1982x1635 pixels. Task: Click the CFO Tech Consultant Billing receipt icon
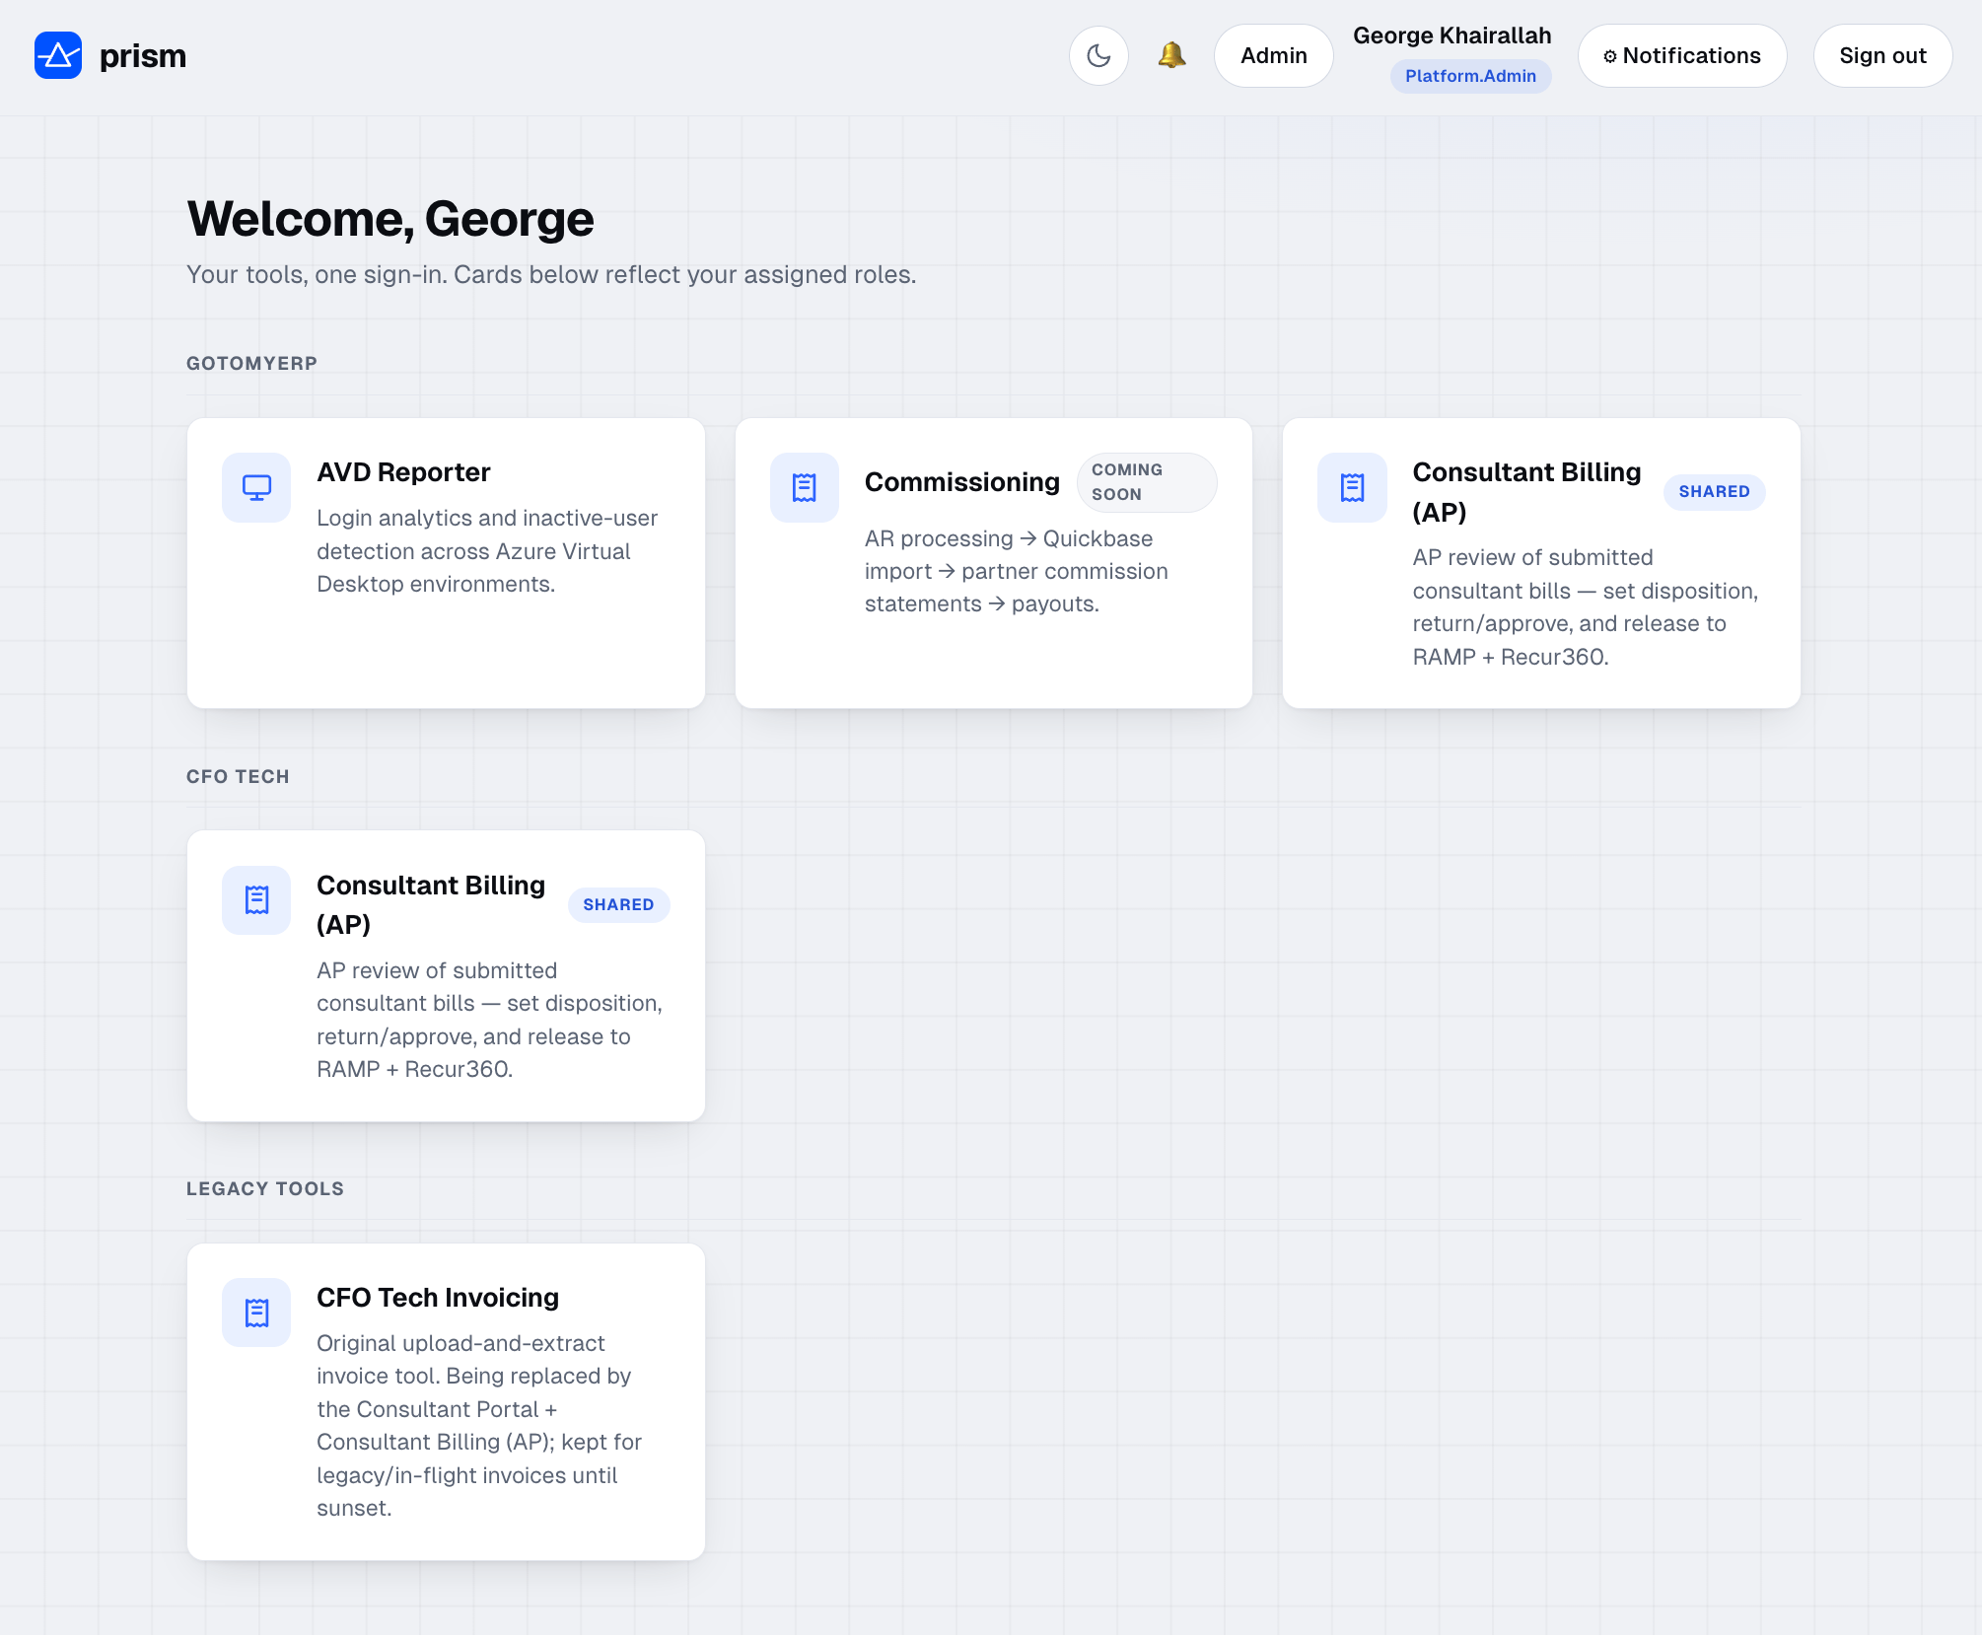point(256,900)
